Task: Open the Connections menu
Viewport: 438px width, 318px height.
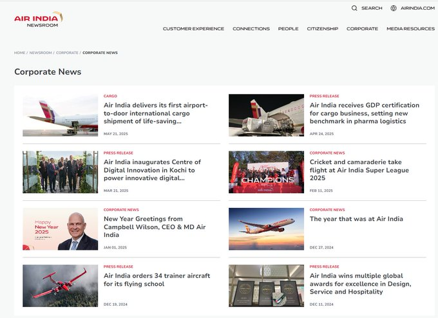Action: point(251,29)
